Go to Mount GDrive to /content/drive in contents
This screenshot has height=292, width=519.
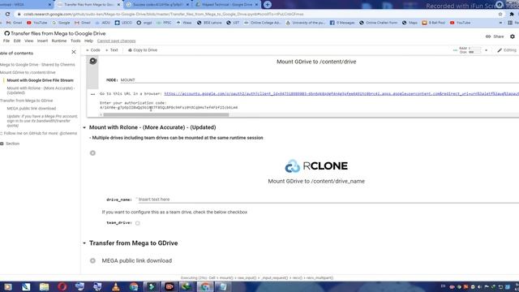pos(28,72)
